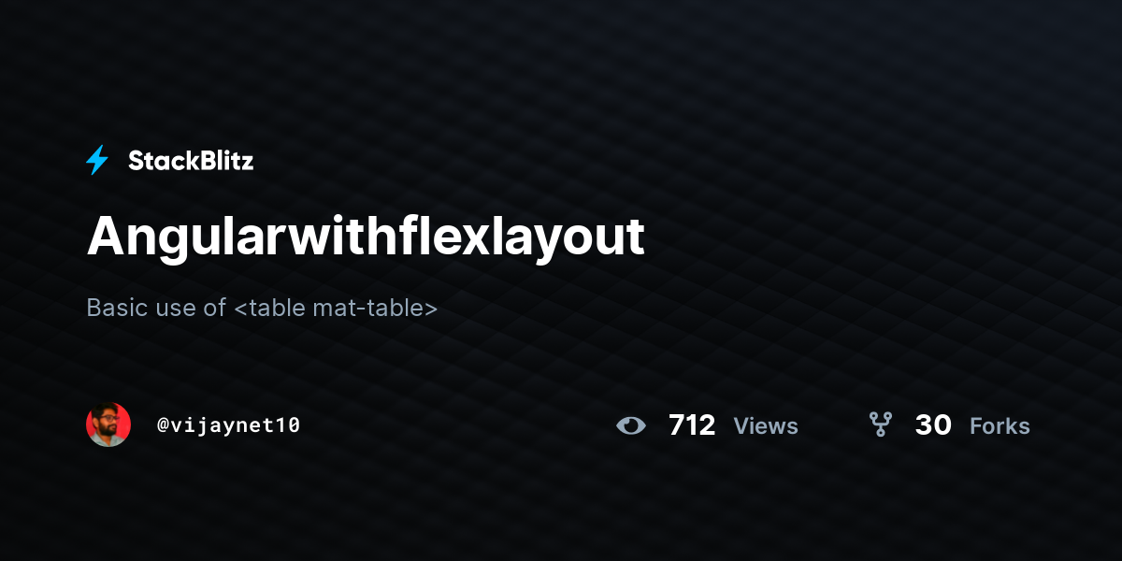This screenshot has width=1122, height=561.
Task: Select the "<table mat-table>" snippet in description
Action: [336, 308]
